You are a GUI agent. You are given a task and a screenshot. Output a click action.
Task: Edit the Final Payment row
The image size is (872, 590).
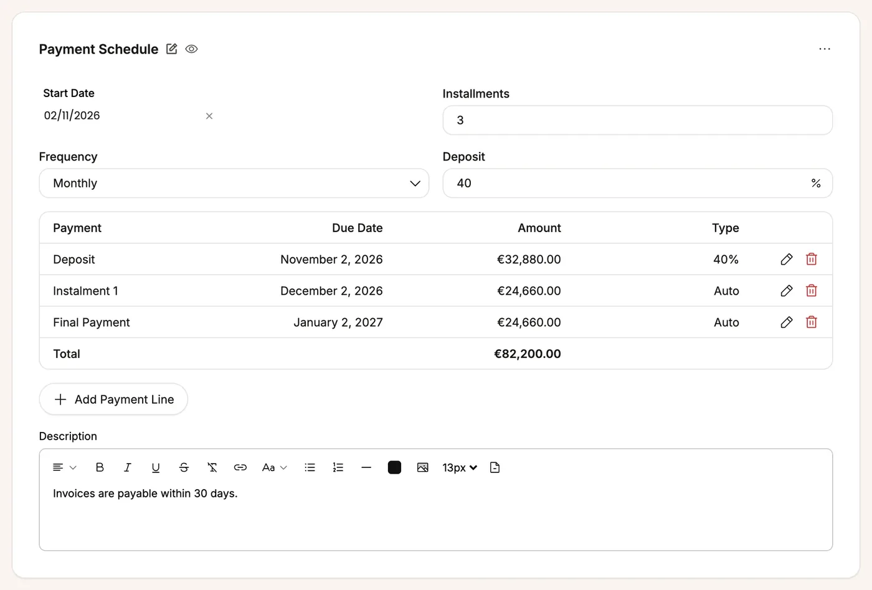click(x=787, y=322)
